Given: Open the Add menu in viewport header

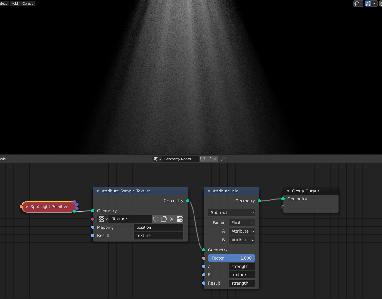Looking at the screenshot, I should (x=15, y=3).
